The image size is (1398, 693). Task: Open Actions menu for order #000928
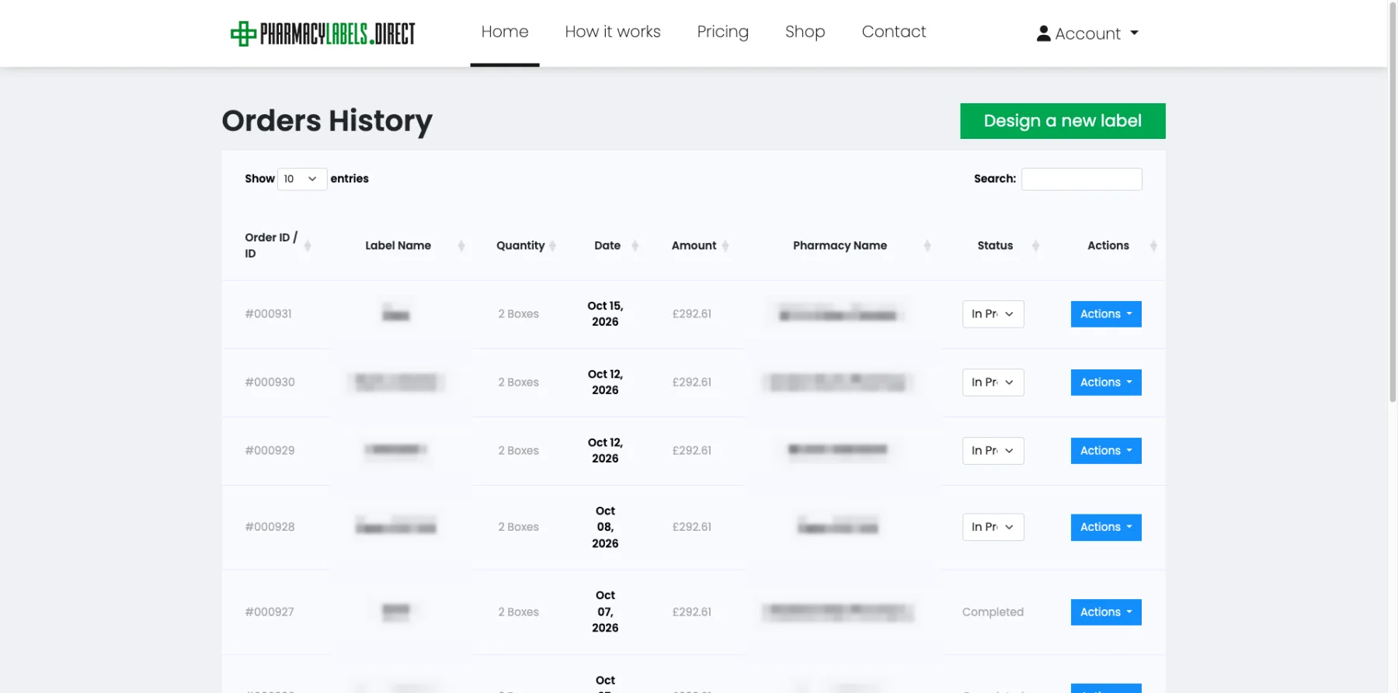tap(1106, 527)
